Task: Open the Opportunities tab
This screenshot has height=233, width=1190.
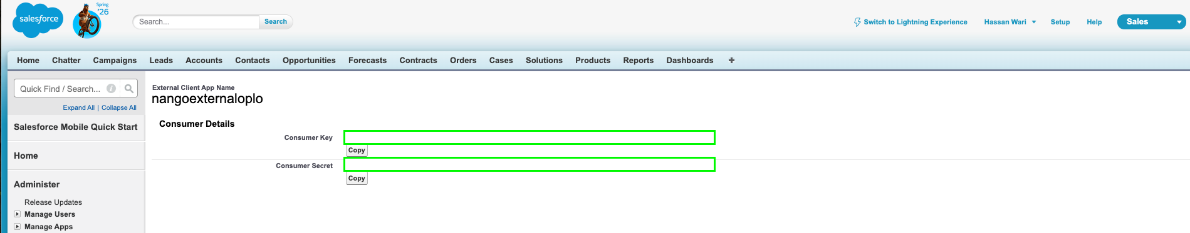Action: 309,60
